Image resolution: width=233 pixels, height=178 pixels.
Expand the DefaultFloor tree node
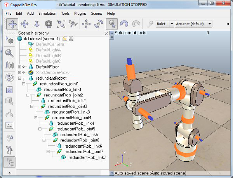19,67
